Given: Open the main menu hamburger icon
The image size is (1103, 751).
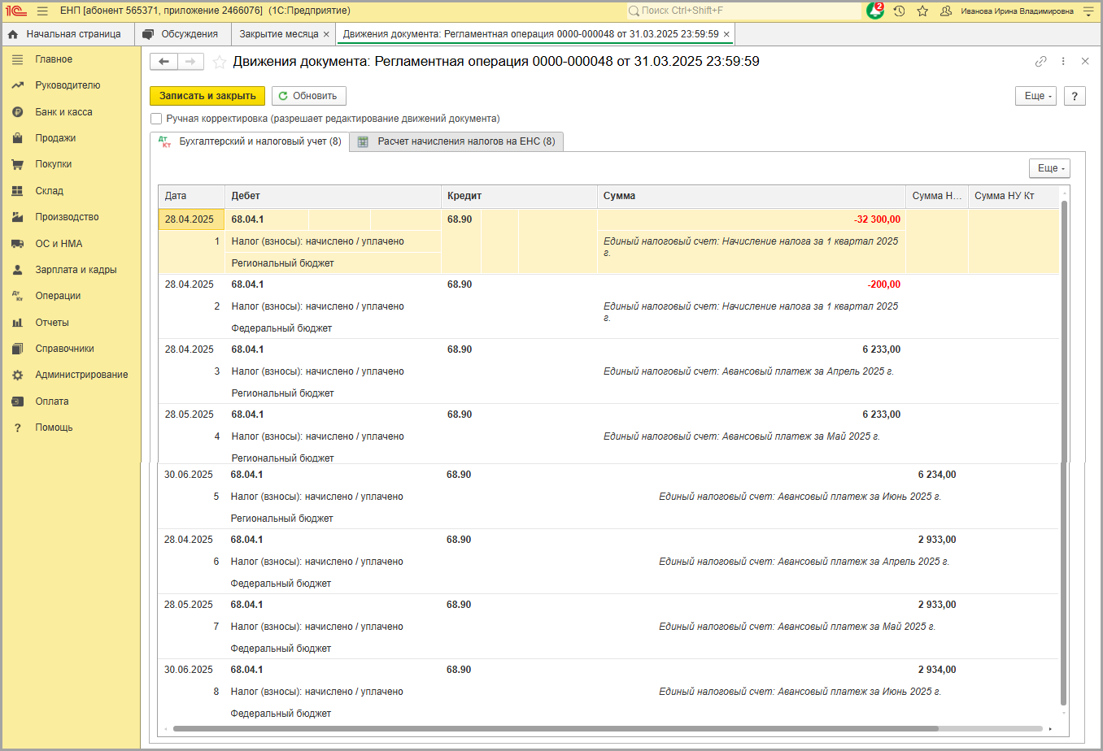Looking at the screenshot, I should coord(42,11).
